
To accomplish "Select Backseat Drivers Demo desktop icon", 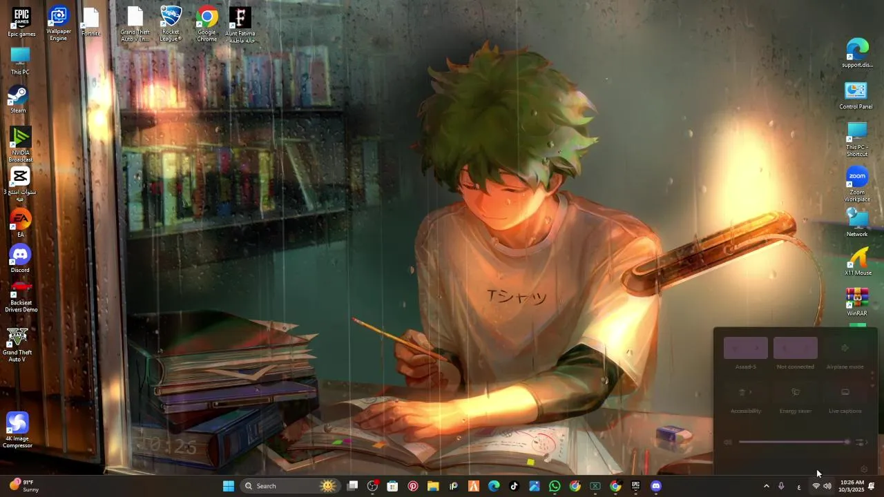I will point(21,296).
